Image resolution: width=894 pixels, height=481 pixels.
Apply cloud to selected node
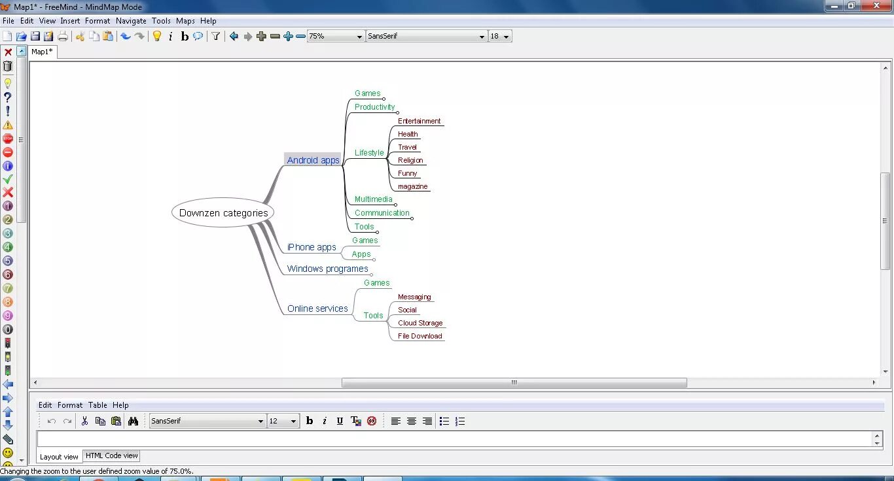point(198,37)
